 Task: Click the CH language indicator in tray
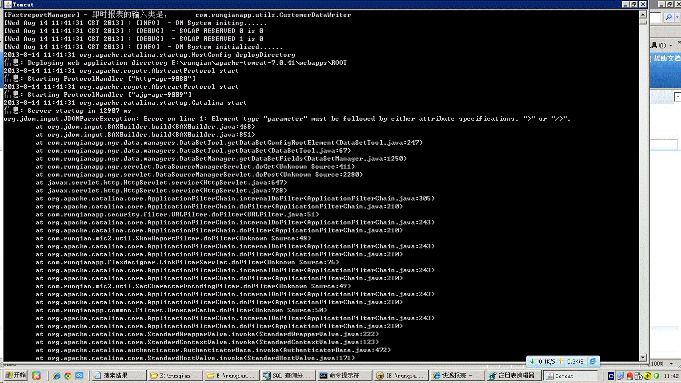click(611, 376)
